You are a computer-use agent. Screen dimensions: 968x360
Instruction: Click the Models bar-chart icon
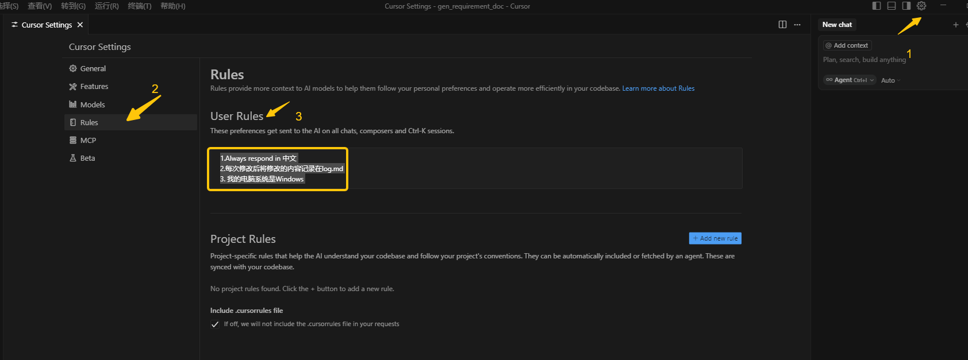click(x=73, y=104)
